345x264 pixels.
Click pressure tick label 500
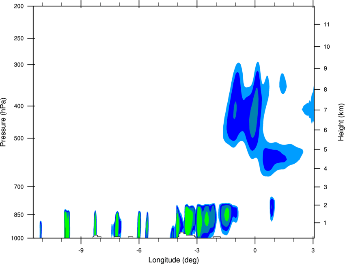19,138
